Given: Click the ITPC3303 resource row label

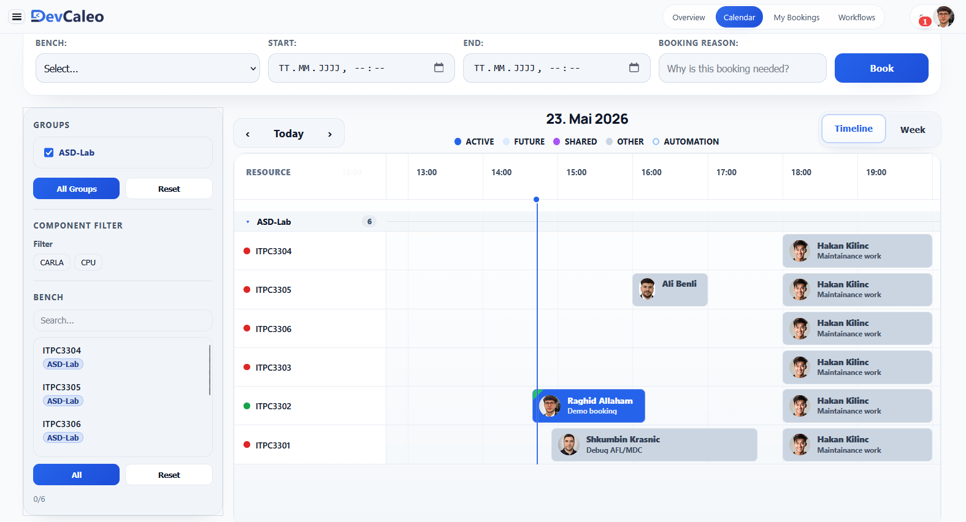Looking at the screenshot, I should click(x=274, y=368).
